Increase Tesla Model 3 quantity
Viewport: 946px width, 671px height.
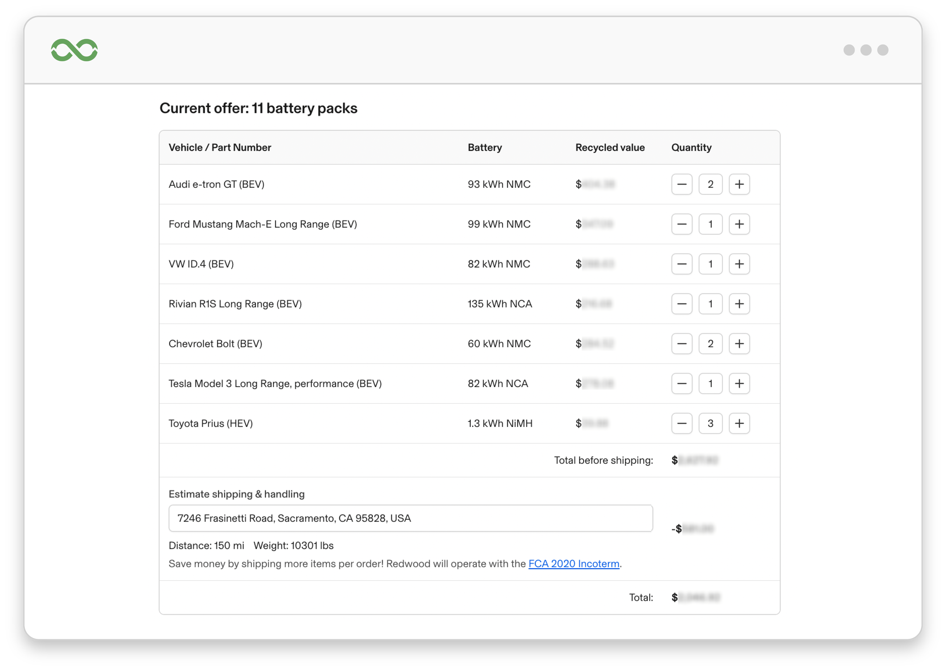pos(739,384)
